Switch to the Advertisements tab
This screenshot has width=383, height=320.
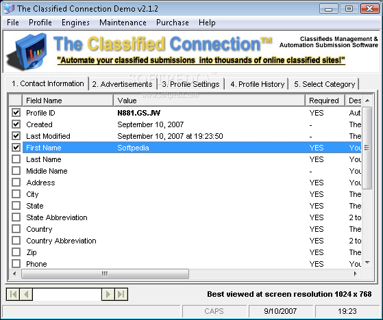[122, 84]
